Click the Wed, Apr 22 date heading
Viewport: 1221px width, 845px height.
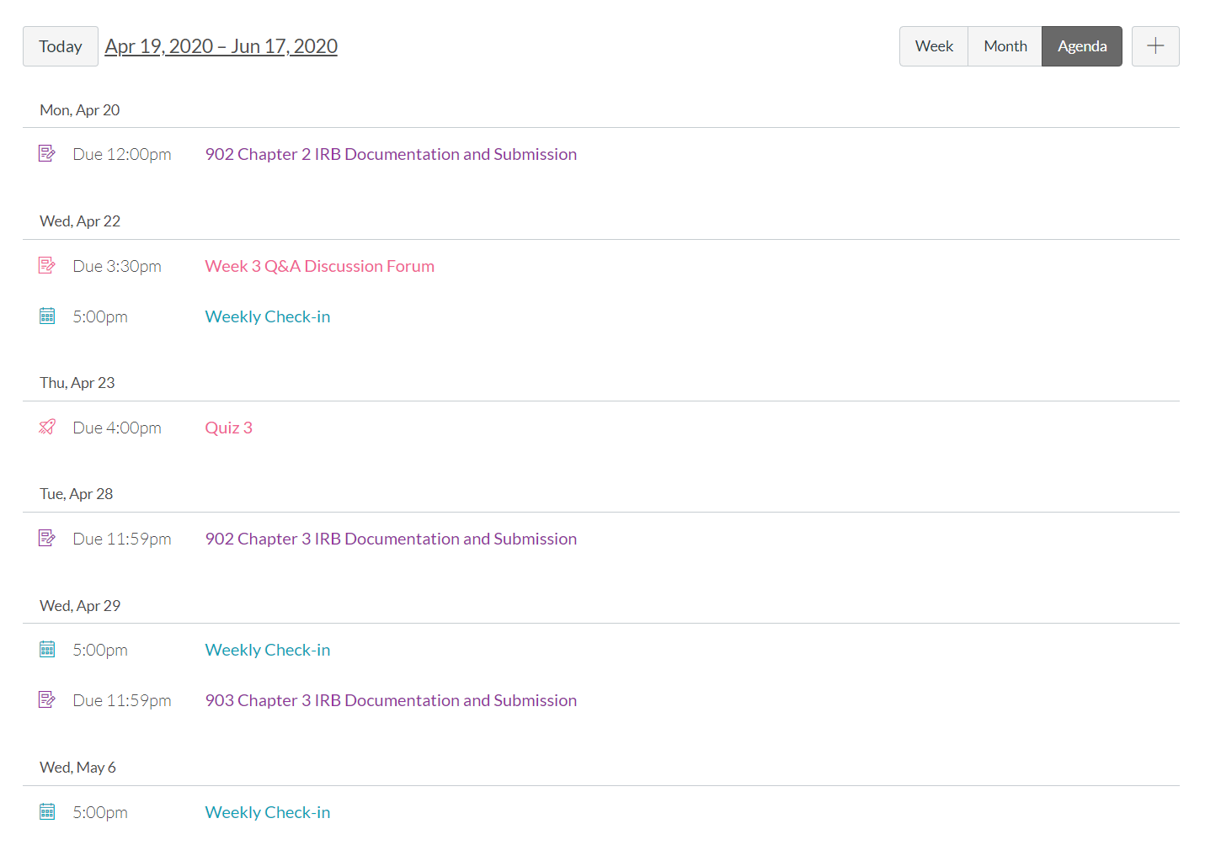pyautogui.click(x=80, y=221)
